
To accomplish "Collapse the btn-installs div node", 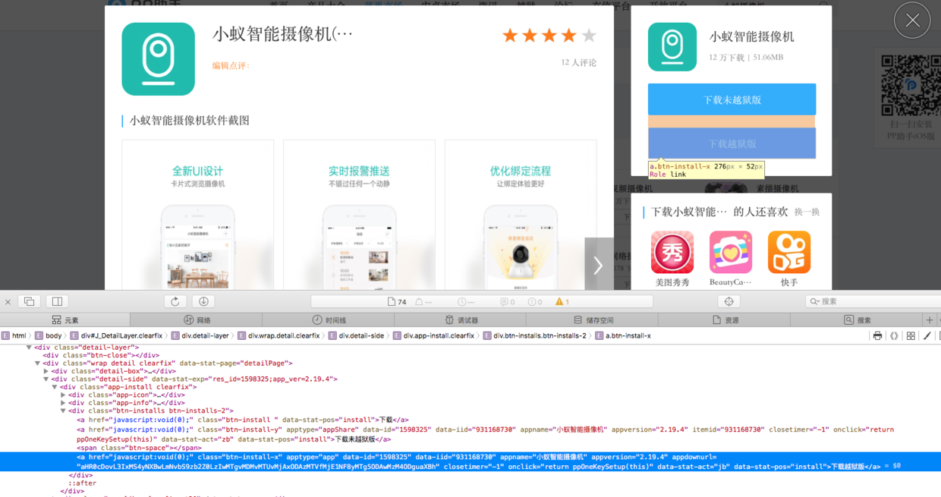I will (63, 411).
